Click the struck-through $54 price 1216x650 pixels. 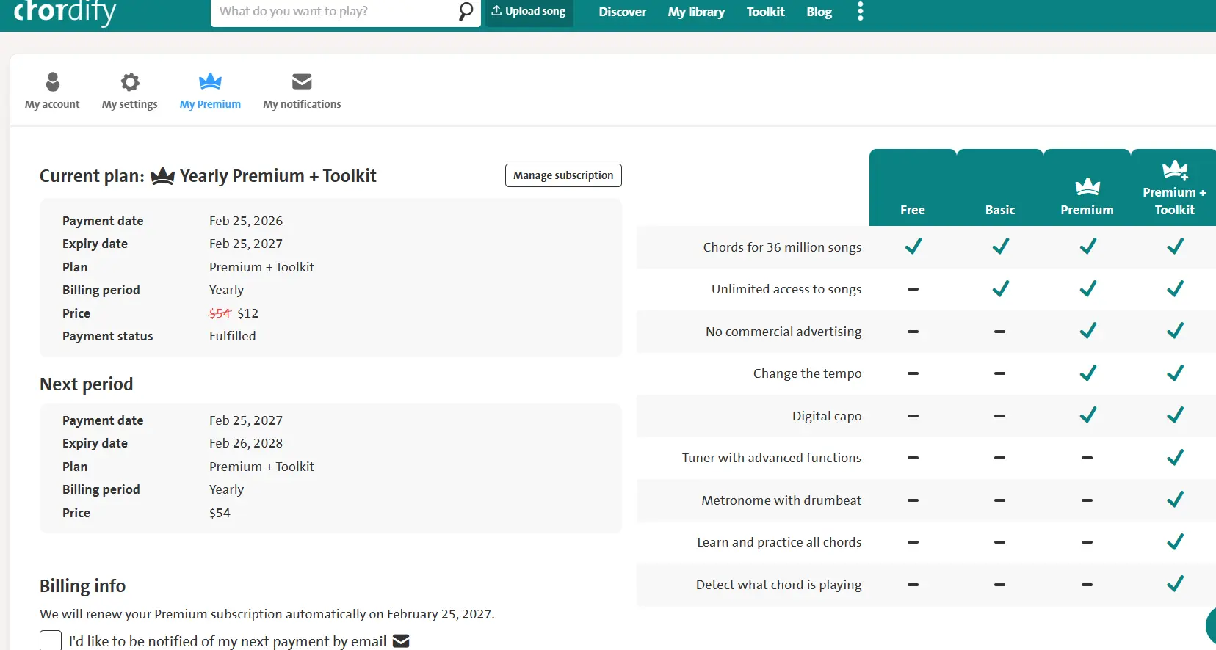(220, 313)
